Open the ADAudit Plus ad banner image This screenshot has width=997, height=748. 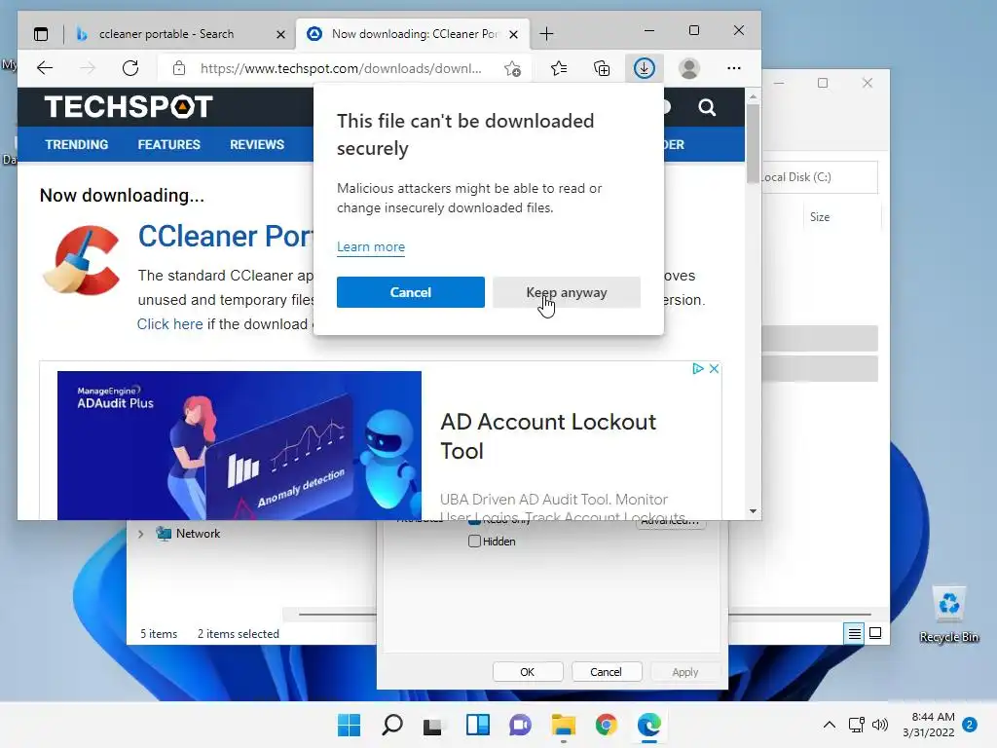(240, 445)
